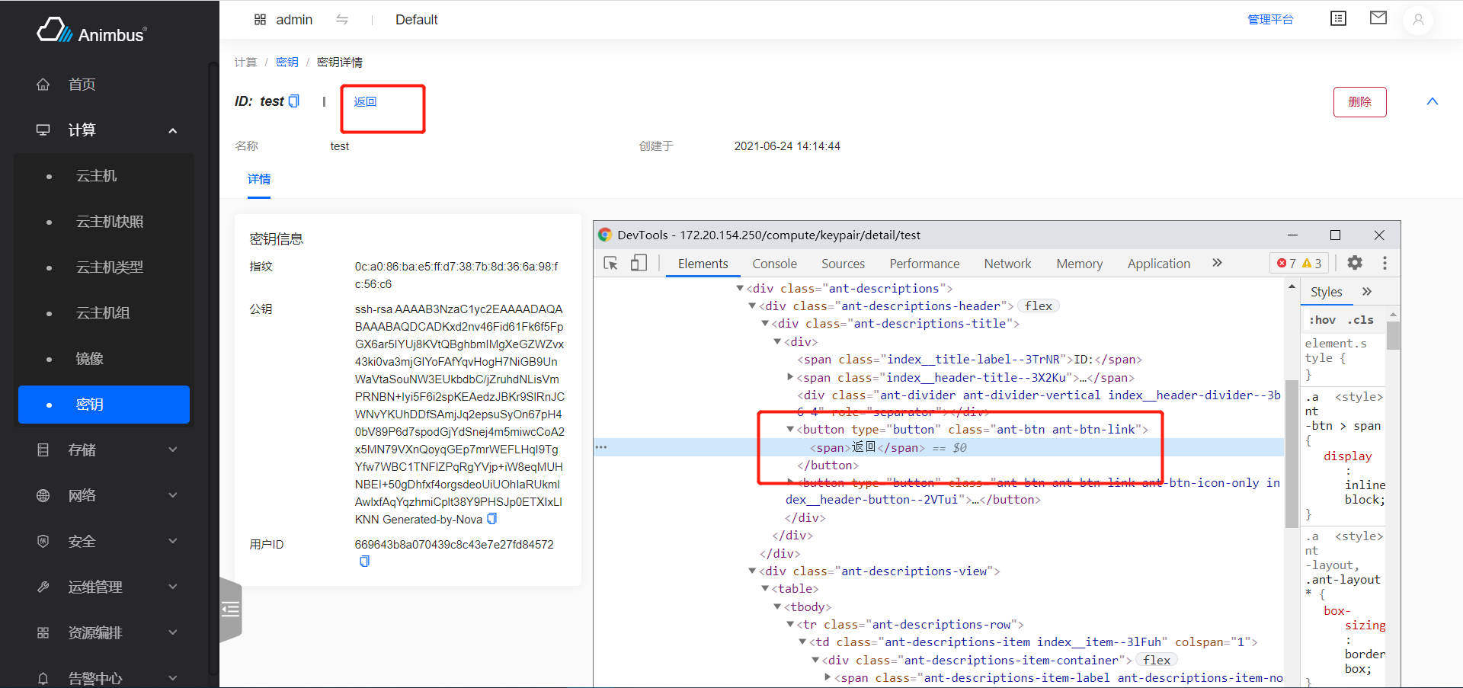The width and height of the screenshot is (1463, 688).
Task: Click the DevTools inspect element picker icon
Action: pos(610,264)
